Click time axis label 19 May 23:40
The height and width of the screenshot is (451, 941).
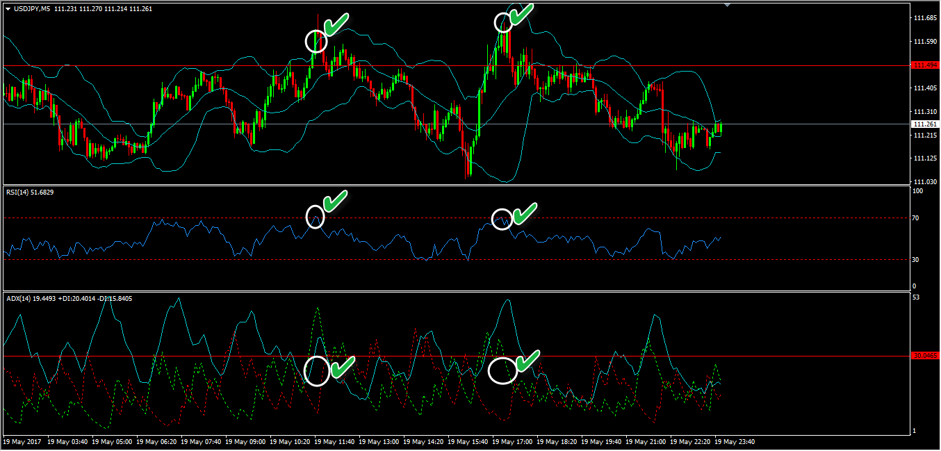pyautogui.click(x=735, y=441)
